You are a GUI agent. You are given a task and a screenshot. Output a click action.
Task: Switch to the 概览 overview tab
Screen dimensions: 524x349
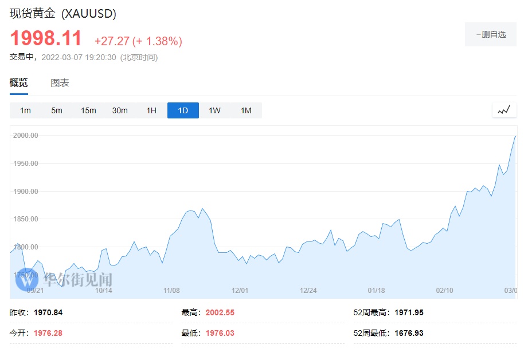18,83
